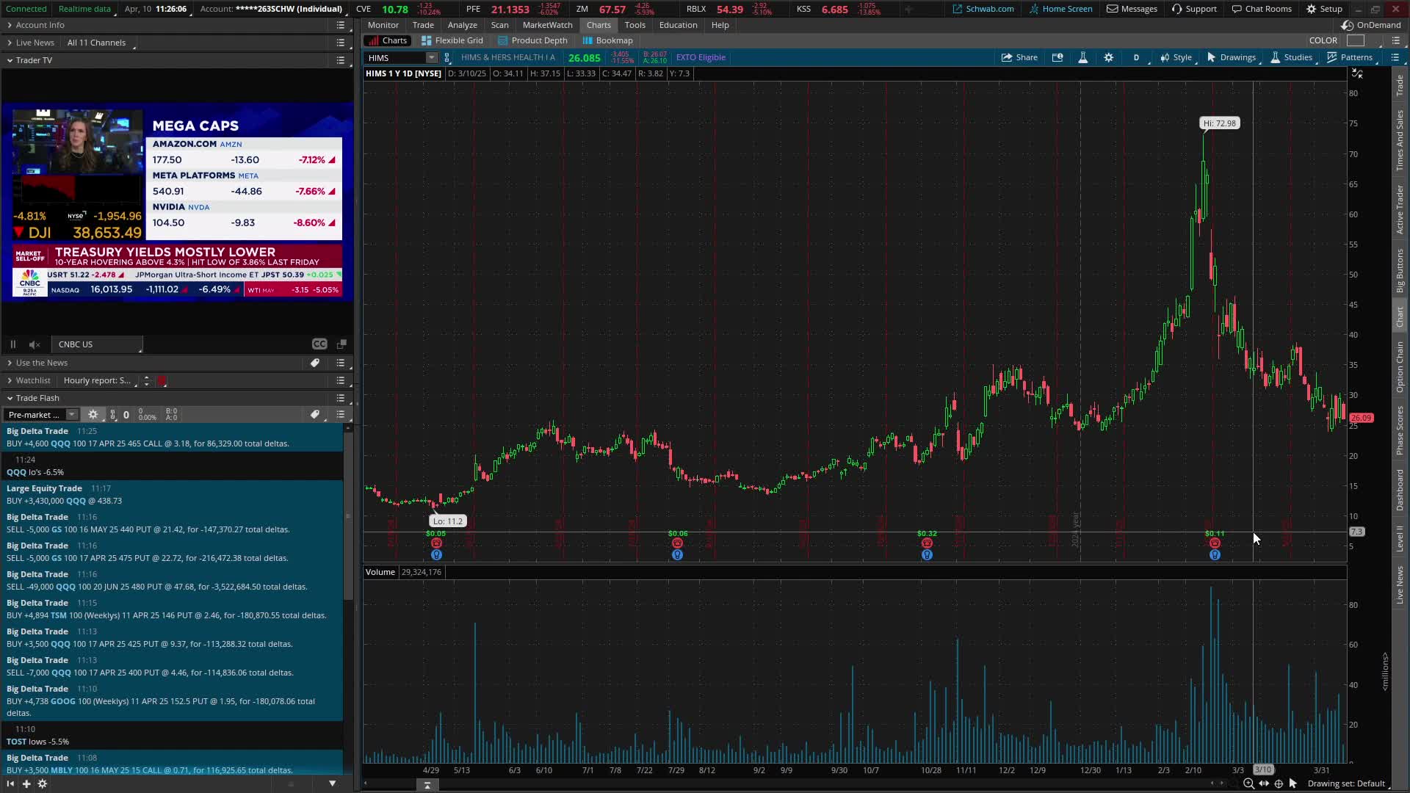The image size is (1410, 793).
Task: Open the Monitor tab
Action: tap(383, 25)
